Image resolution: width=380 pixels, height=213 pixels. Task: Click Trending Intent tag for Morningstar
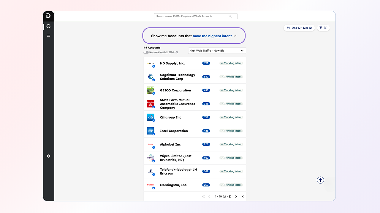click(x=231, y=185)
